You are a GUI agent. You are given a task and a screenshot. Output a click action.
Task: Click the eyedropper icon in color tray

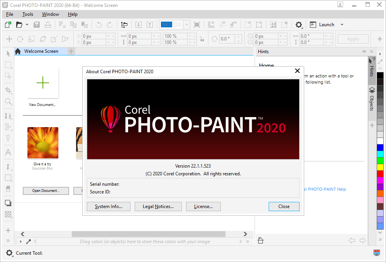(29, 242)
